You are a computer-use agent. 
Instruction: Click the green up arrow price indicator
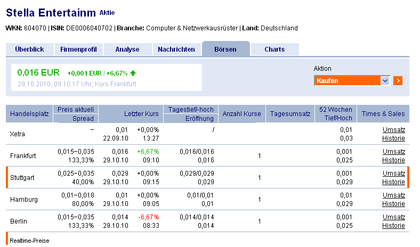tap(133, 73)
